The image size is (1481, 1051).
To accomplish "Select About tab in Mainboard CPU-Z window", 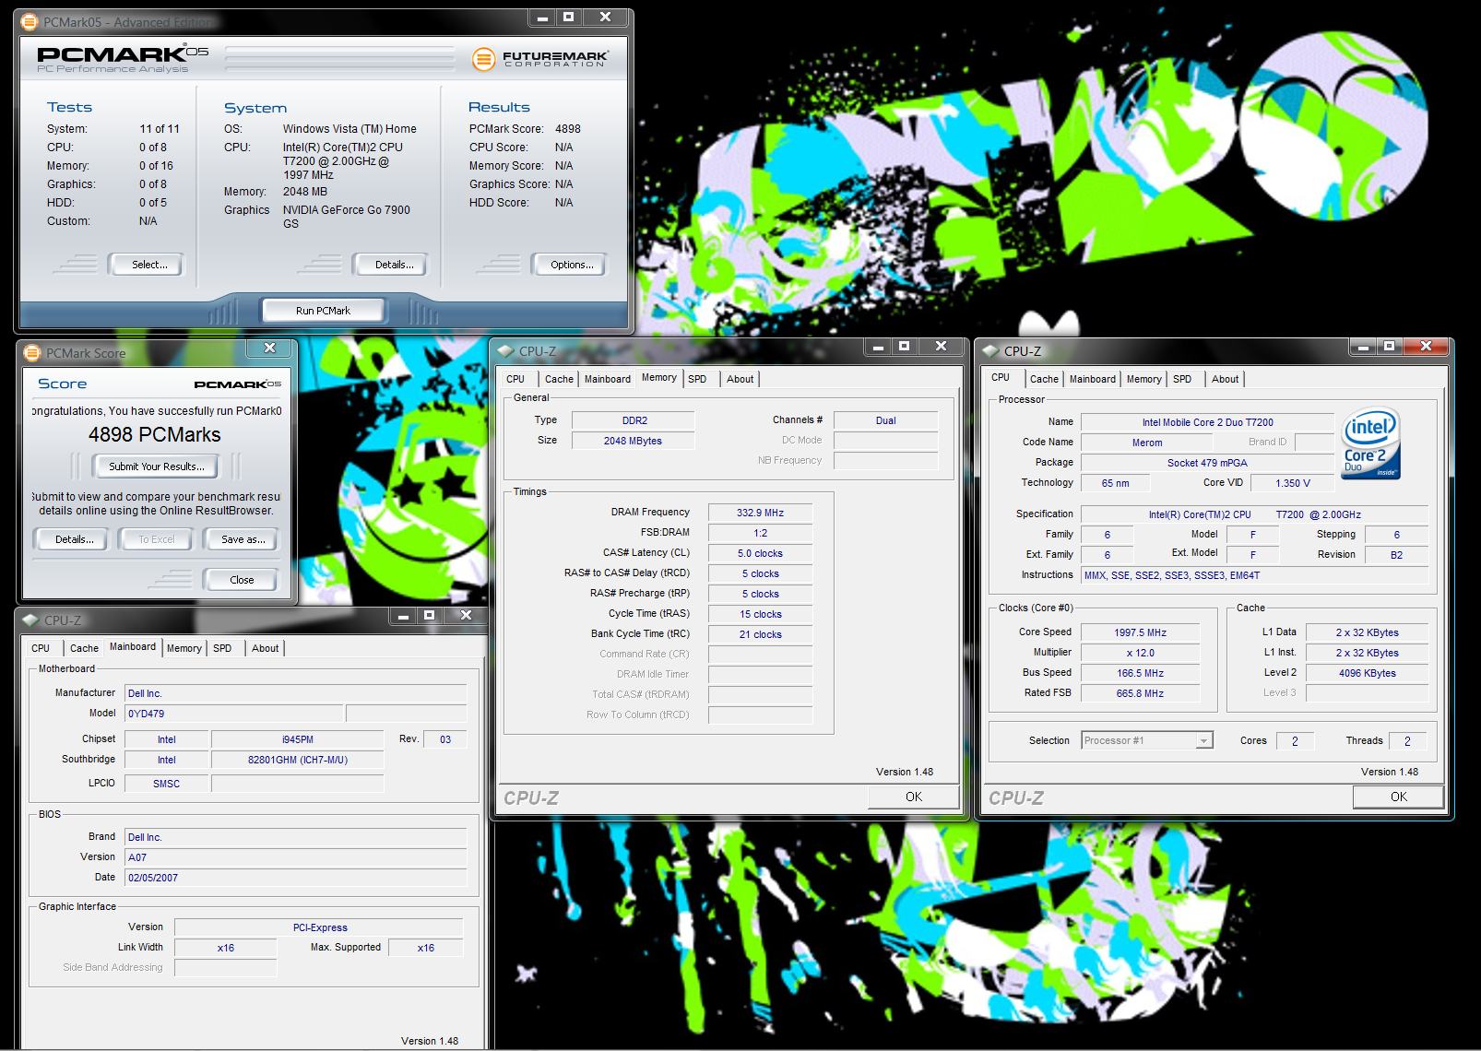I will click(265, 648).
